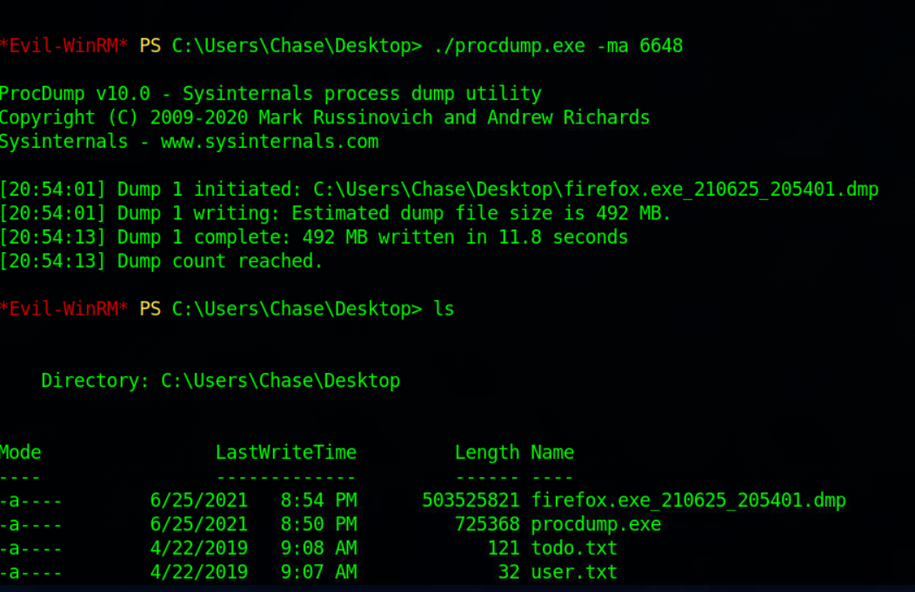The width and height of the screenshot is (915, 592).
Task: Click the '6/25/2021' date in the procdump.exe row
Action: [x=199, y=524]
